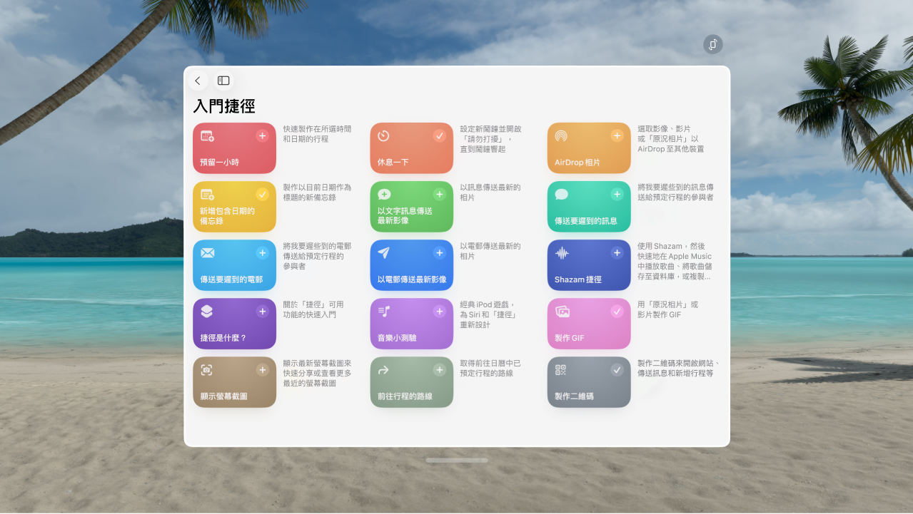Viewport: 913px width, 514px height.
Task: Click the photos icon on 製作 GIF card
Action: tap(562, 312)
